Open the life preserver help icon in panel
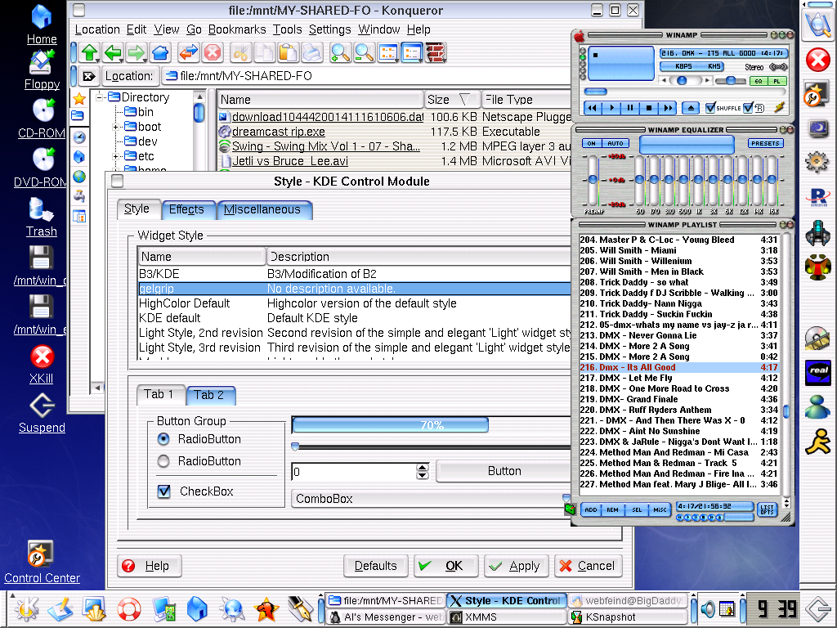This screenshot has height=628, width=837. 128,608
